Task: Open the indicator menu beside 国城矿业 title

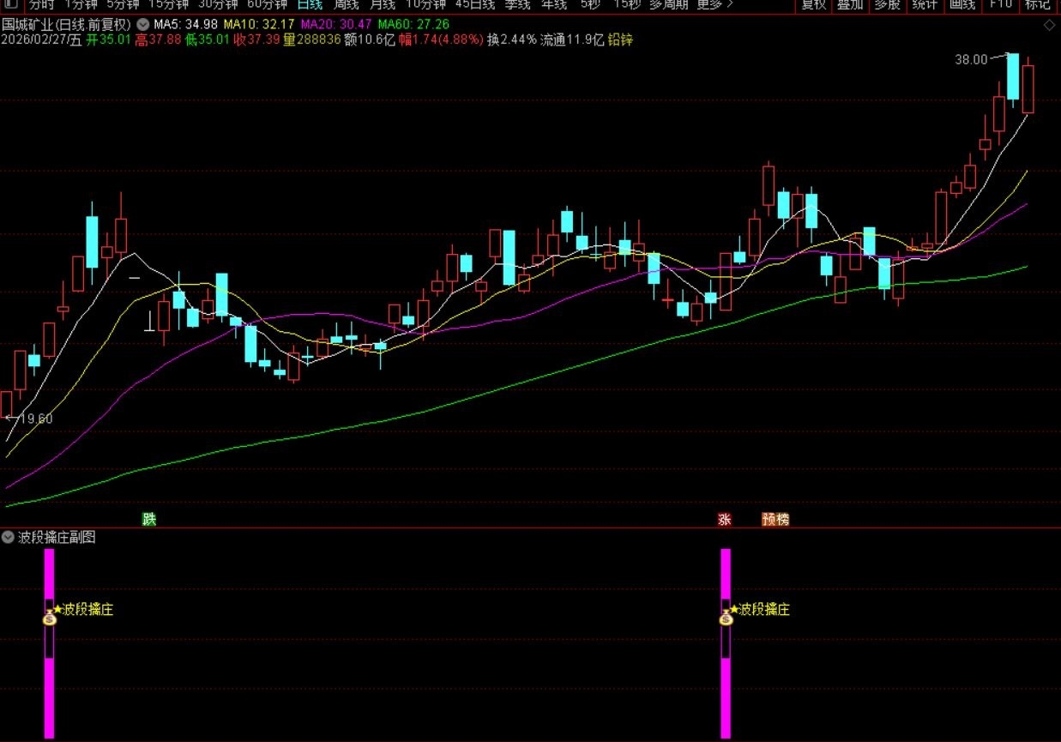Action: click(x=142, y=25)
